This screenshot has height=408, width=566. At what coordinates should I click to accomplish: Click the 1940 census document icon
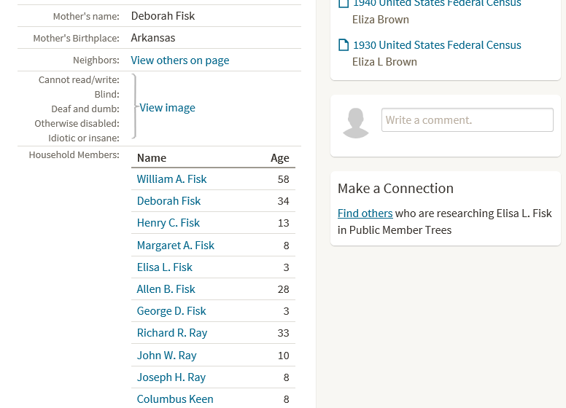[x=344, y=3]
